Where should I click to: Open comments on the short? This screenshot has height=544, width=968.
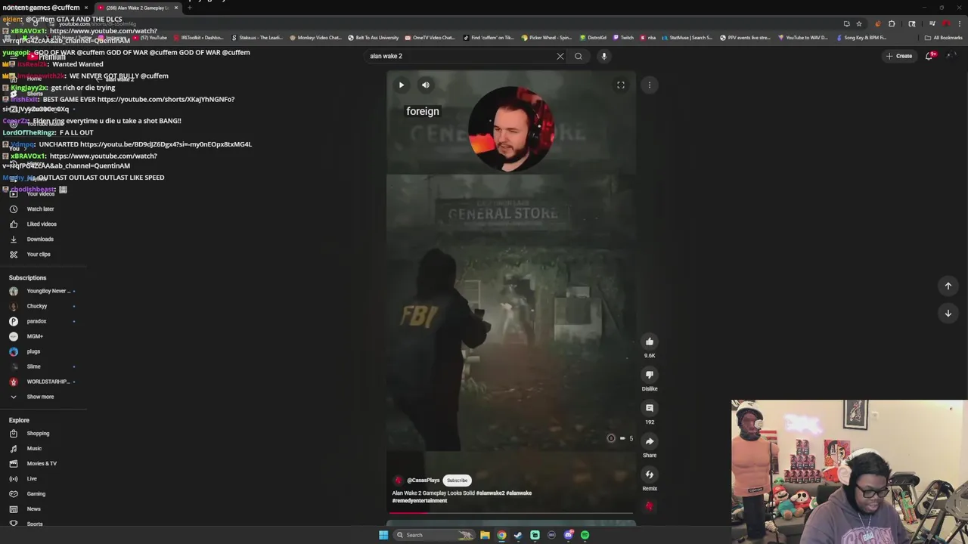(x=650, y=408)
